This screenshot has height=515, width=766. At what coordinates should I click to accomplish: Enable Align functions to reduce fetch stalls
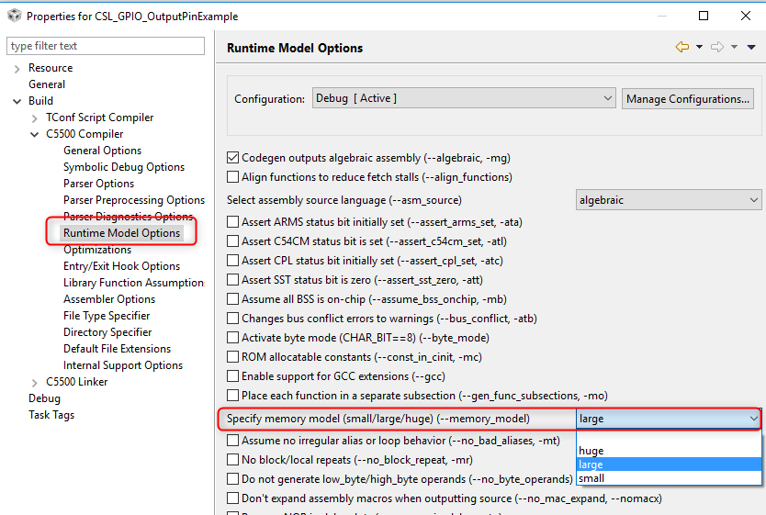pos(233,177)
